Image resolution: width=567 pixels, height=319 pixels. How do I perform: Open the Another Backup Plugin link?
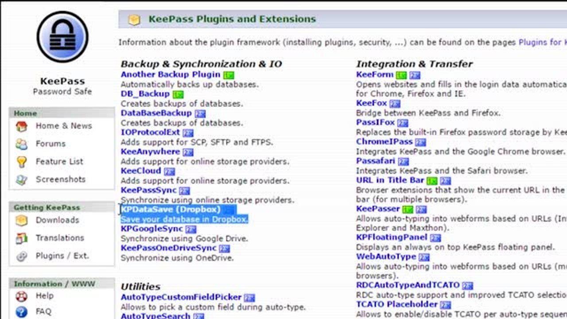pyautogui.click(x=171, y=74)
